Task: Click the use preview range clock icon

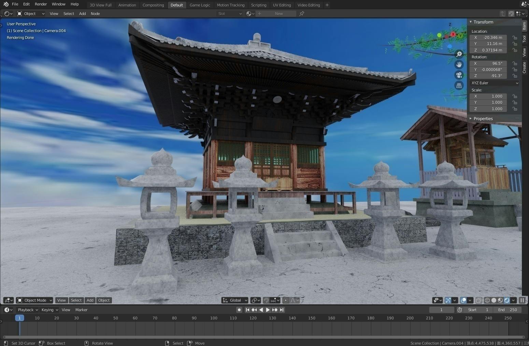Action: (460, 310)
